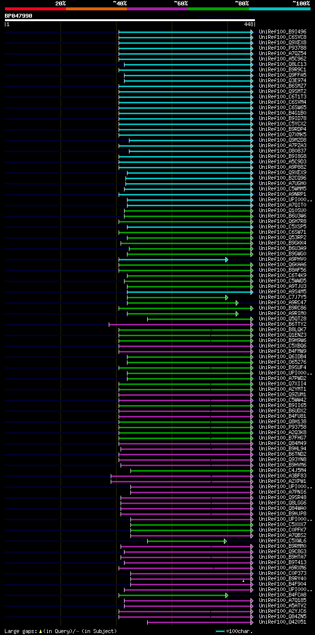
Task: Click the UniRef100_Q8LC13 label
Action: pos(283,64)
